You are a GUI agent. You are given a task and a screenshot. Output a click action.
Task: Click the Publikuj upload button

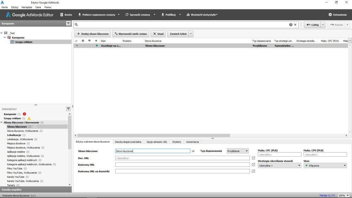[168, 14]
